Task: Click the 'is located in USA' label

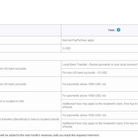Action: tap(12, 101)
